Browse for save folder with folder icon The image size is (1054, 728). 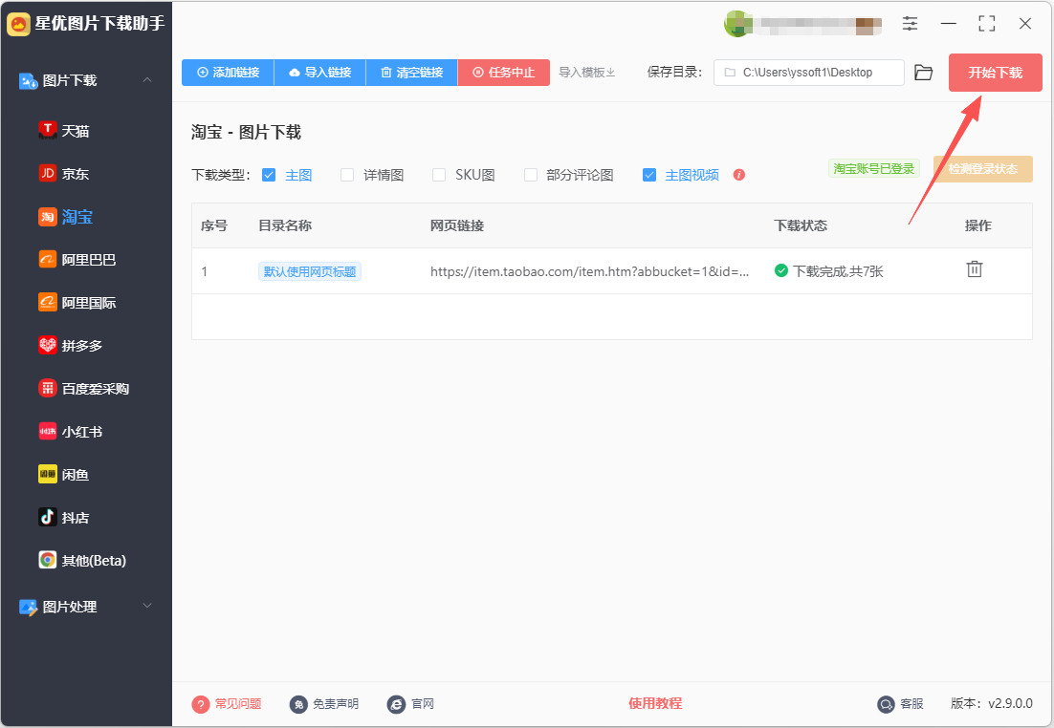tap(924, 73)
